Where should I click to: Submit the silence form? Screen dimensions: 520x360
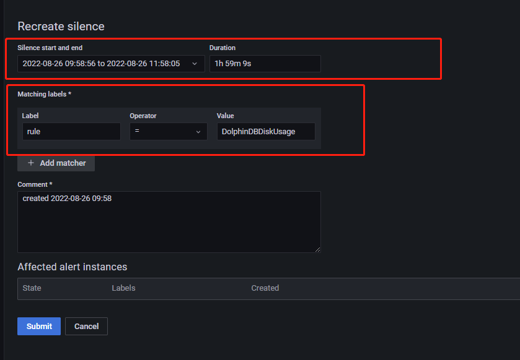tap(39, 326)
